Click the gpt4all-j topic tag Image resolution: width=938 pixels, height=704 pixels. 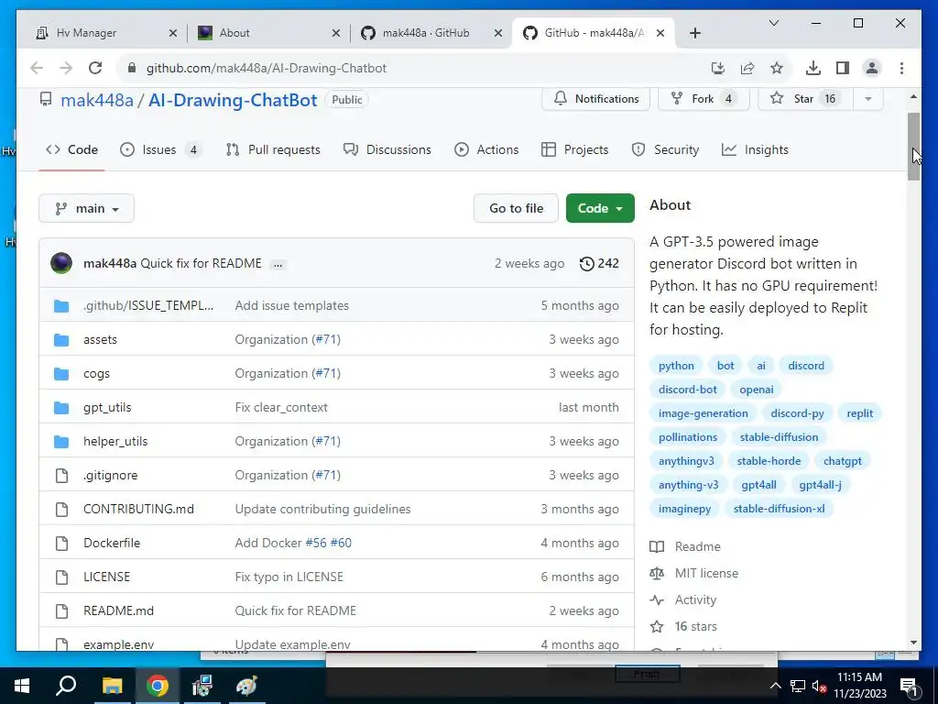point(820,485)
